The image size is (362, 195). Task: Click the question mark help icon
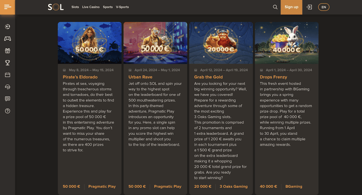tap(7, 111)
